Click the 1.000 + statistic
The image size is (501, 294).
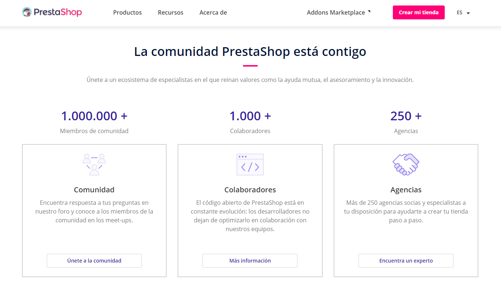250,116
